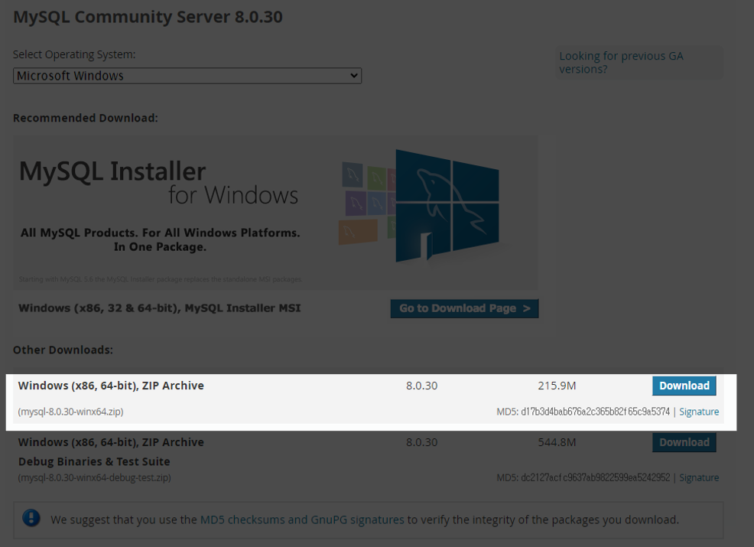Download the 215.9M ZIP Archive
The image size is (754, 547).
(684, 386)
